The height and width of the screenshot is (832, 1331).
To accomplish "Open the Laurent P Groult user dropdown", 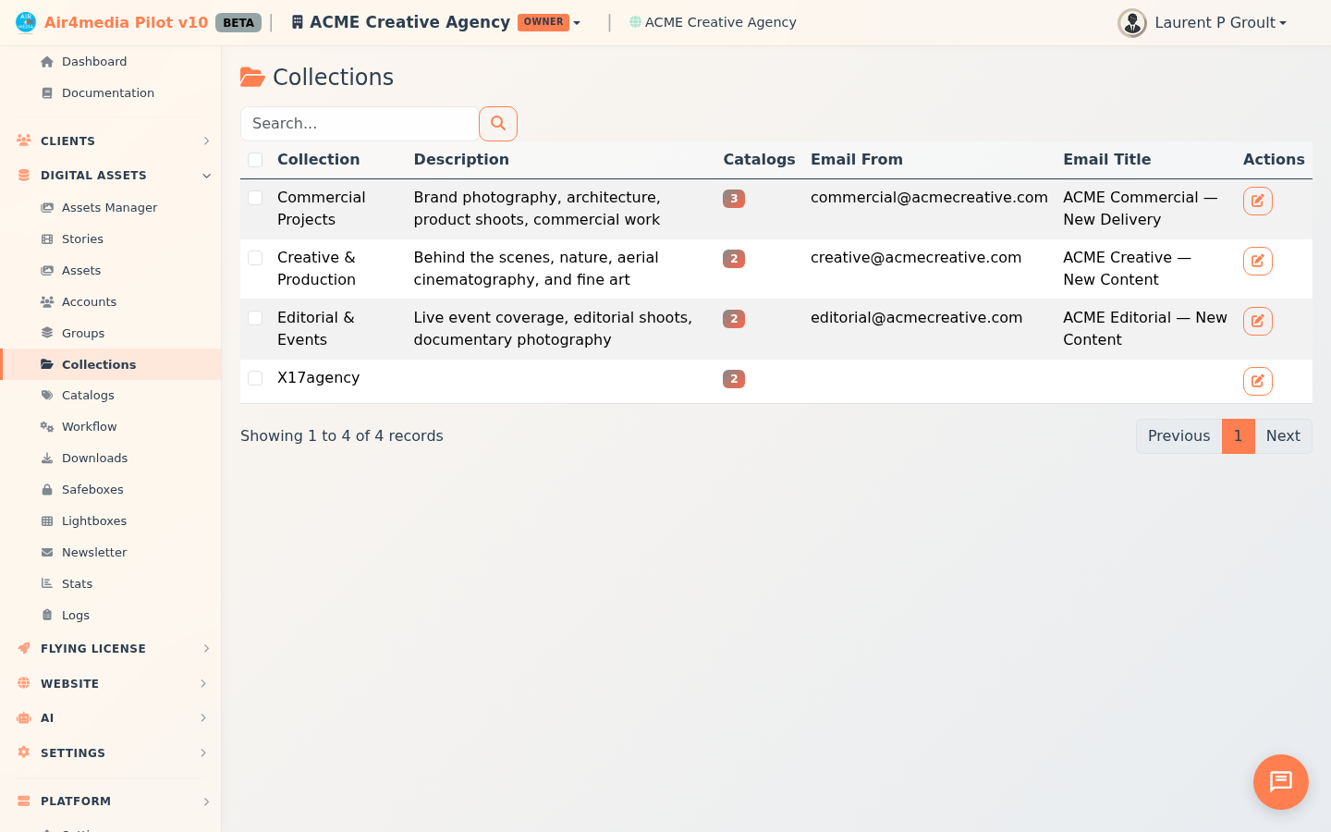I will click(x=1220, y=22).
